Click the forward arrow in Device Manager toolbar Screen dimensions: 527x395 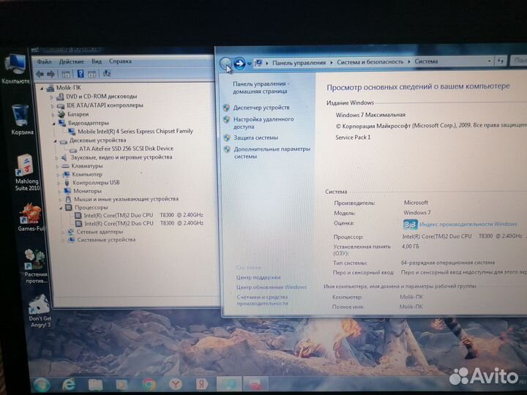click(51, 74)
